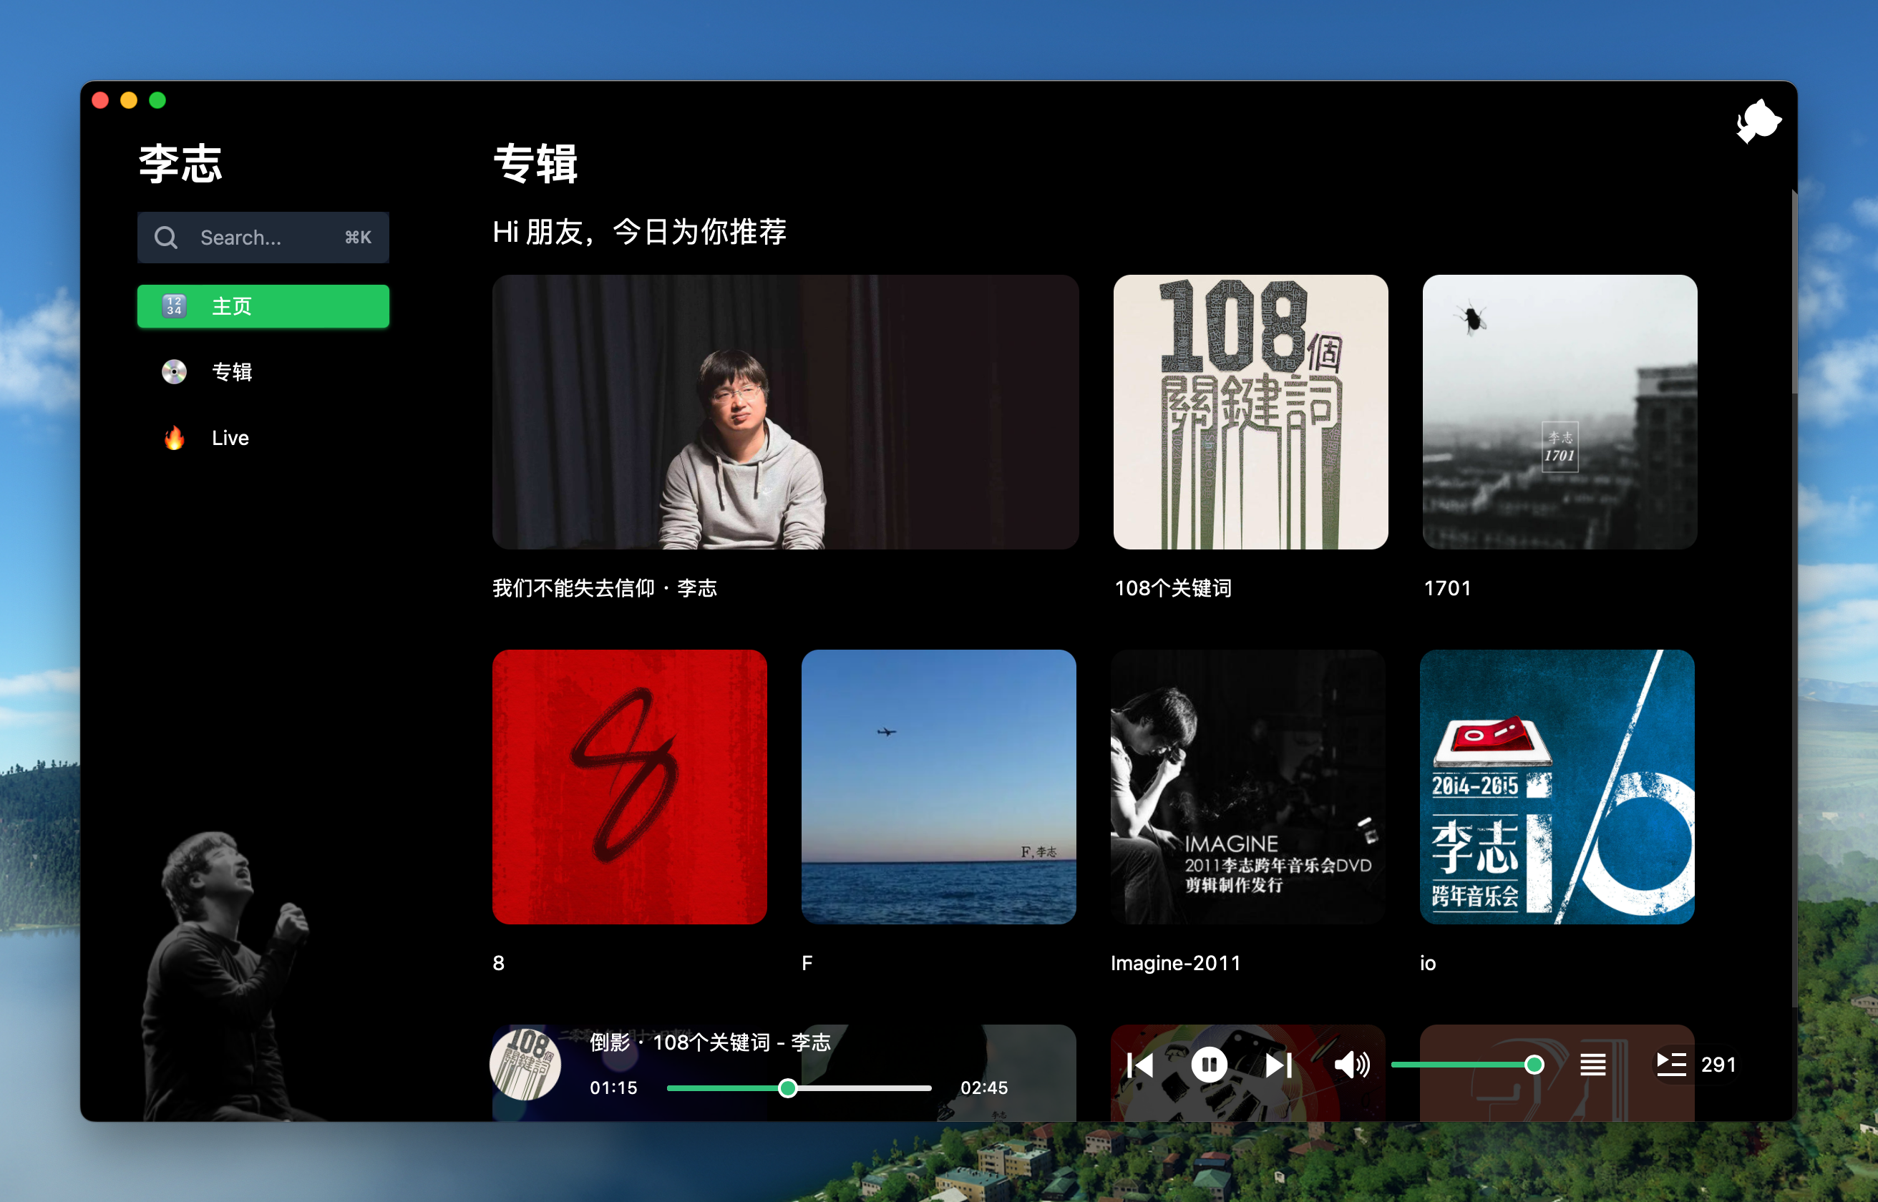Adjust the green volume slider

[1464, 1065]
